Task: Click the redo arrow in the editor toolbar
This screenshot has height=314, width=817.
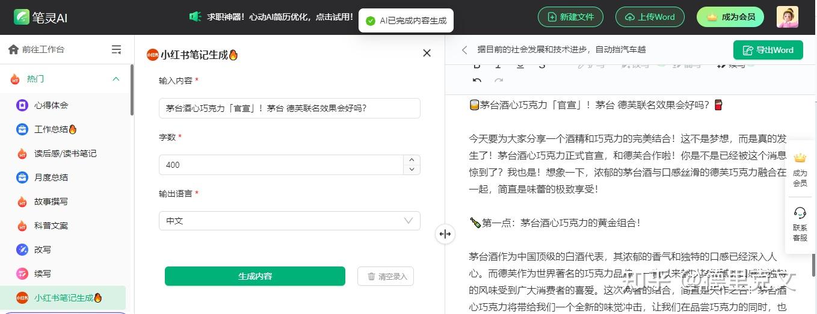Action: [498, 80]
